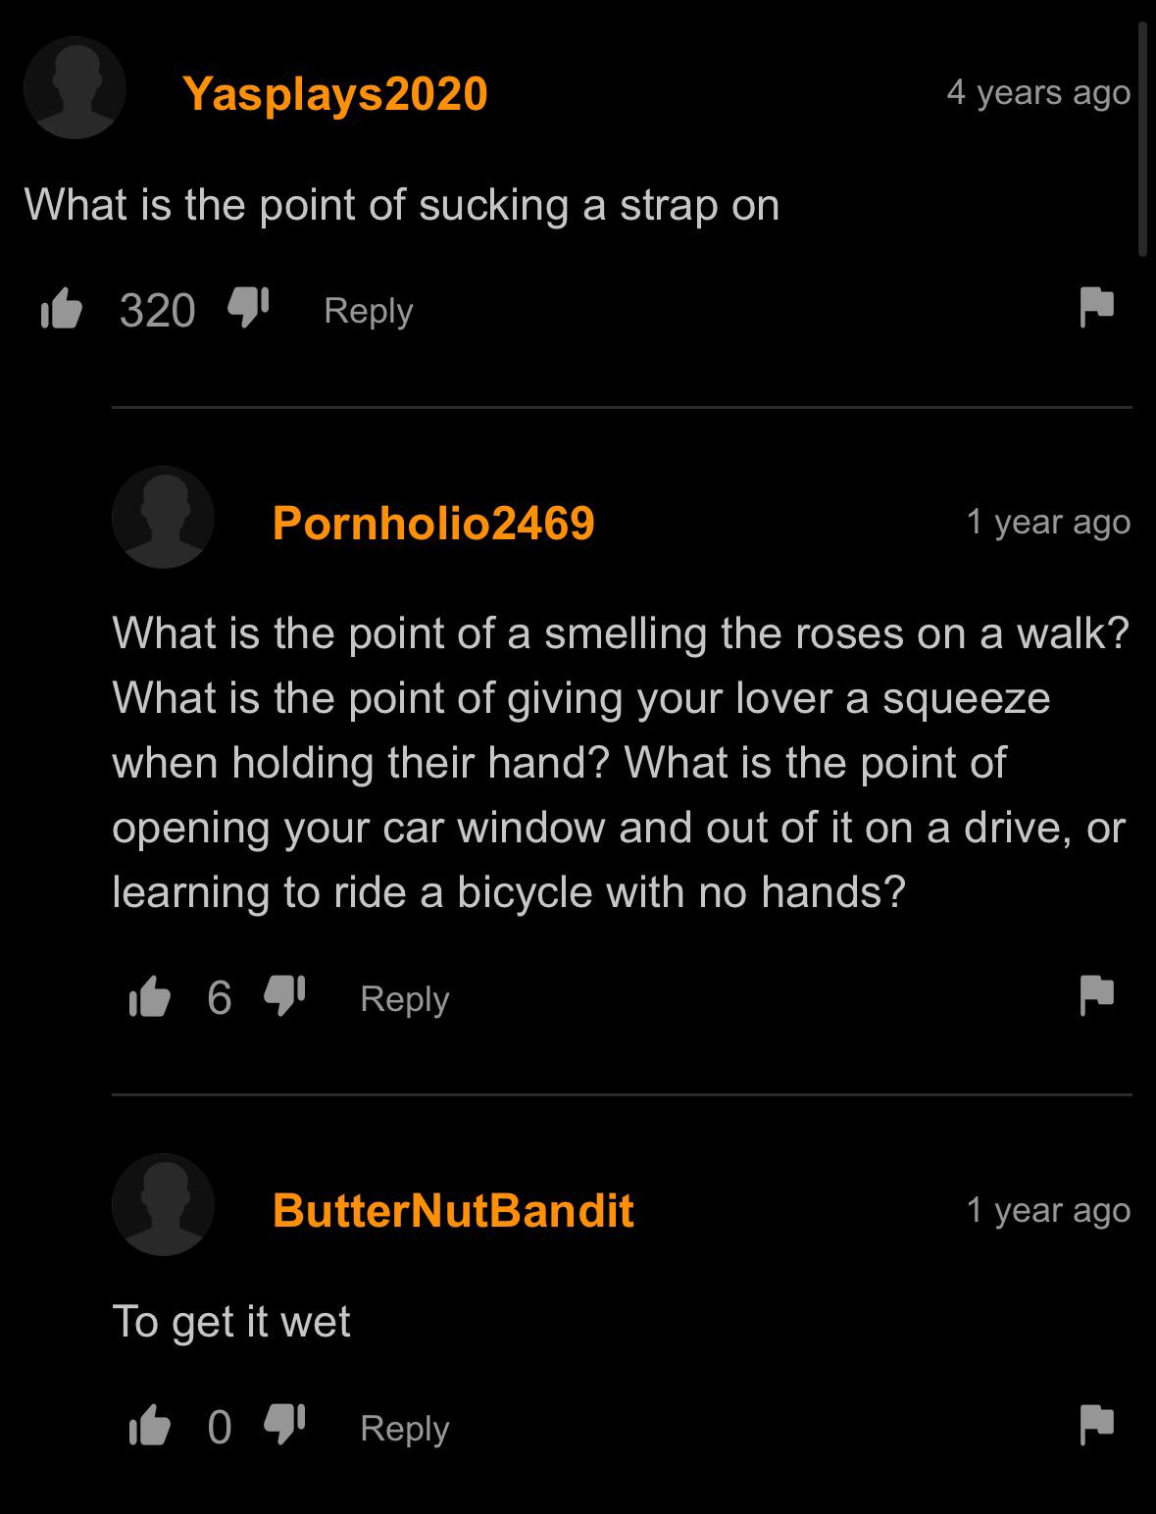Open Pornholio2469 profile via username
The height and width of the screenshot is (1514, 1156).
coord(433,523)
